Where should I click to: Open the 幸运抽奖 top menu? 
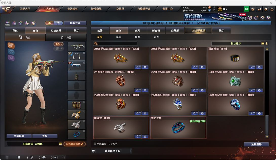(72, 9)
